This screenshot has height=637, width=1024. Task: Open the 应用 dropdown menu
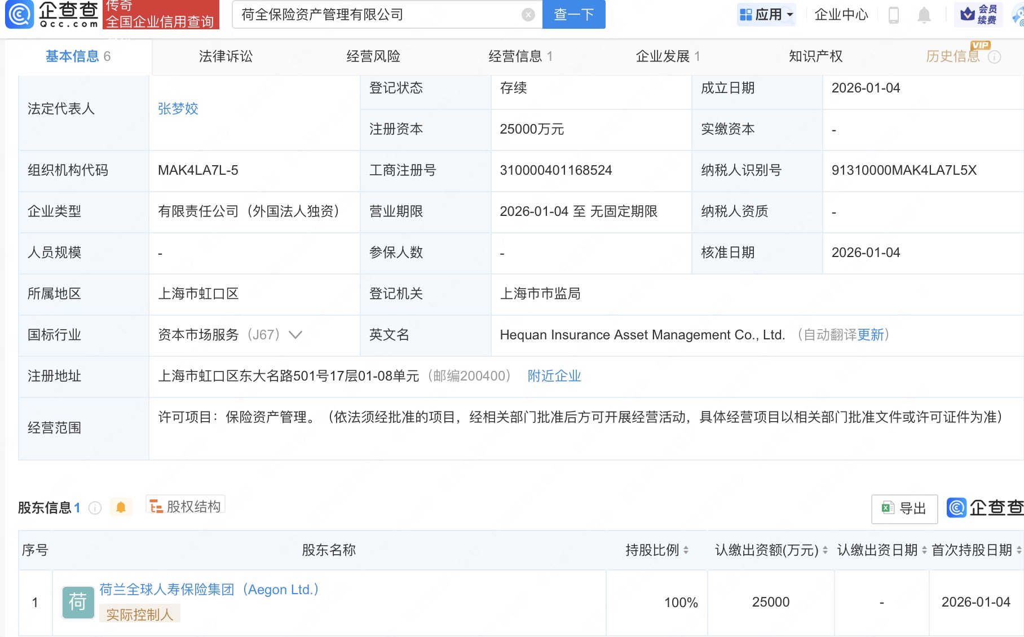coord(766,15)
